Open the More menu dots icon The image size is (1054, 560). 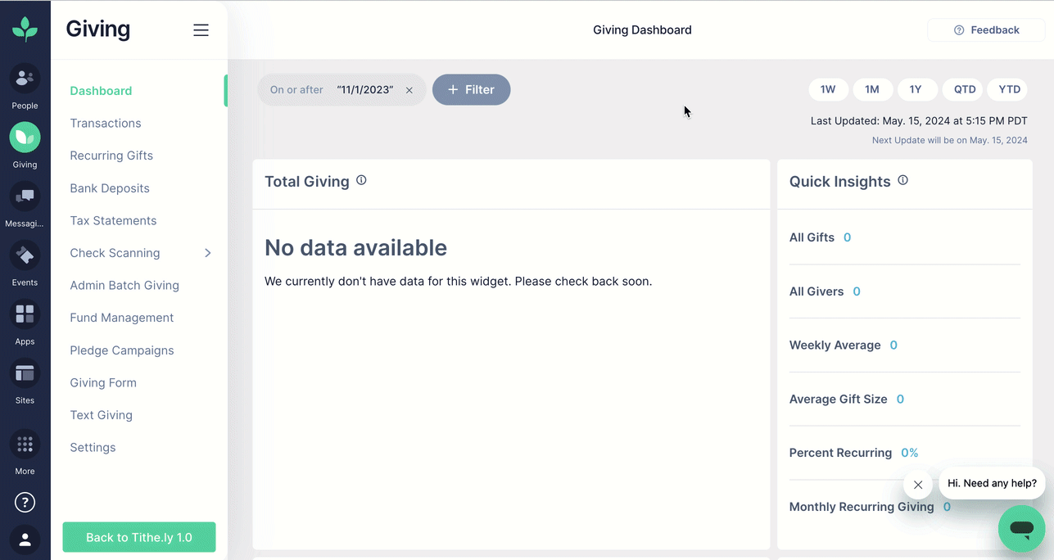click(x=25, y=445)
